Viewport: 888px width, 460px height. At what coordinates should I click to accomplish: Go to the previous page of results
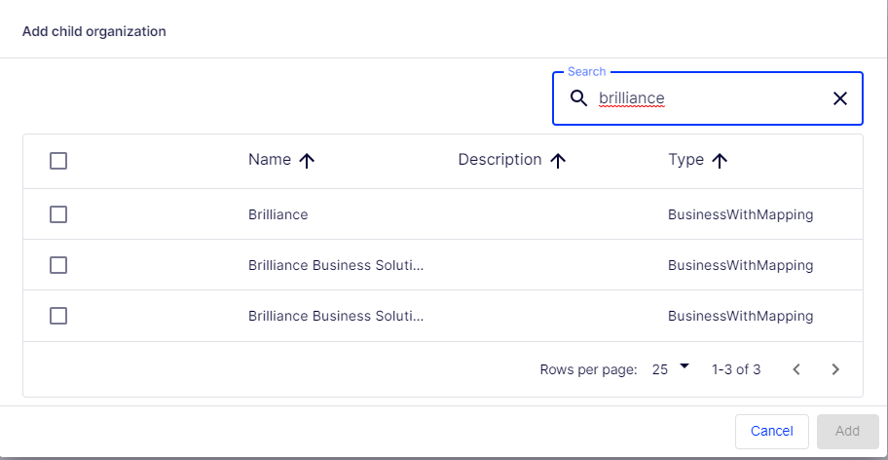(x=796, y=369)
